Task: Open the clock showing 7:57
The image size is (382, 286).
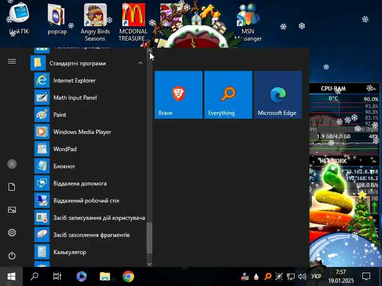Action: tap(340, 276)
